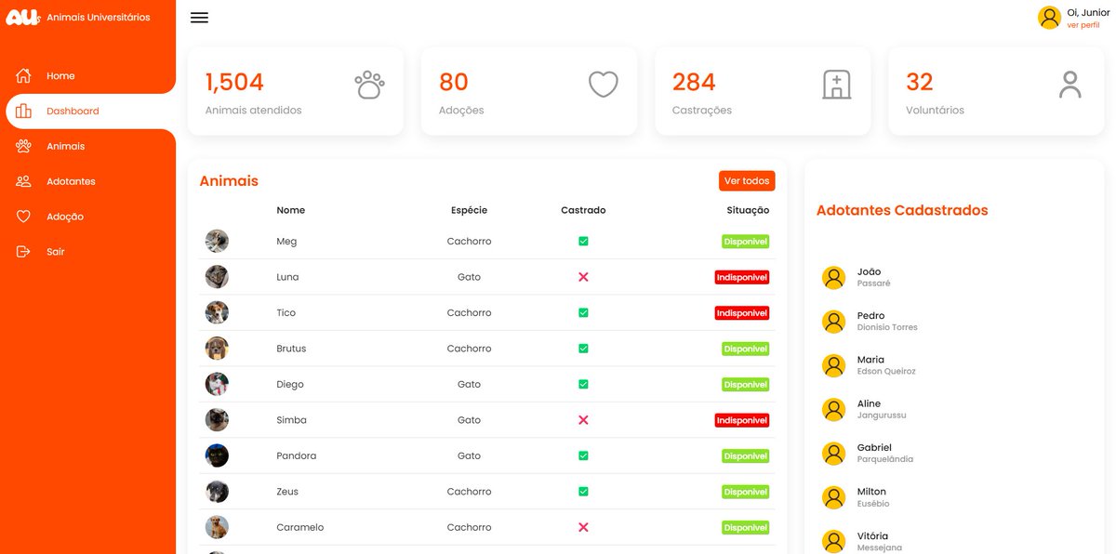The width and height of the screenshot is (1116, 554).
Task: Click the Sair logout icon
Action: (23, 251)
